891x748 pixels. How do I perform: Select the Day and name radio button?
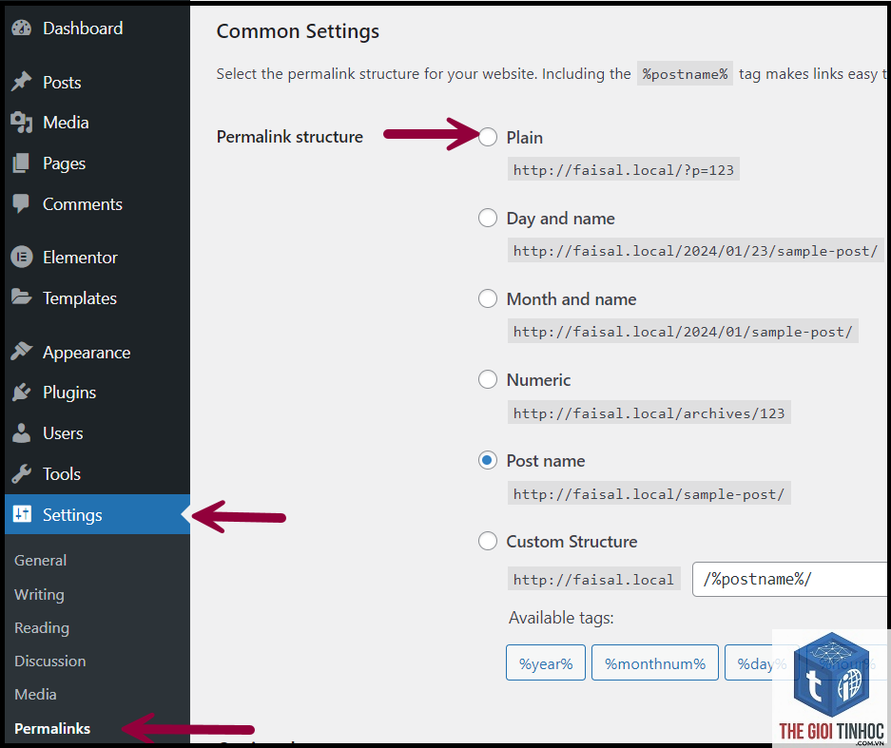click(x=488, y=218)
